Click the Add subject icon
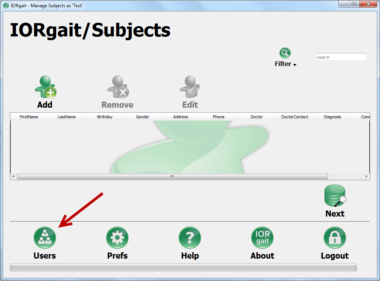The width and height of the screenshot is (380, 281). [45, 87]
